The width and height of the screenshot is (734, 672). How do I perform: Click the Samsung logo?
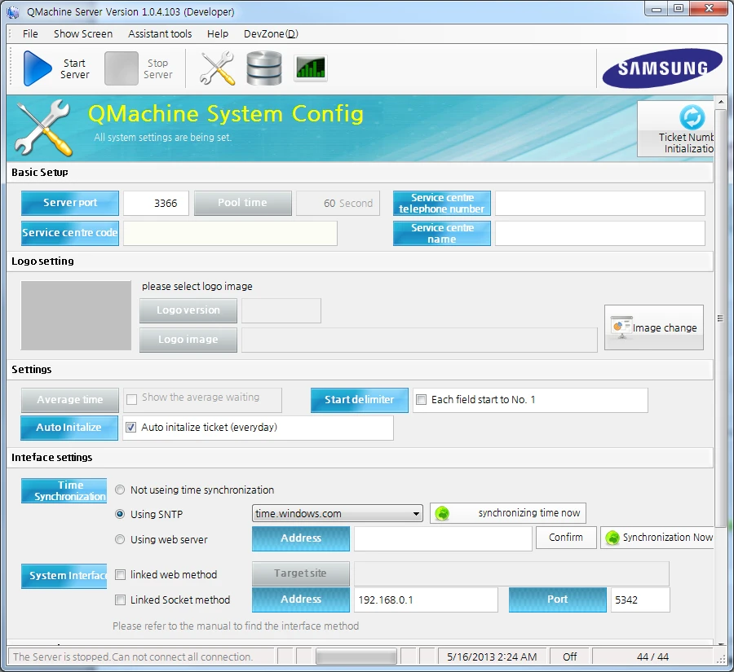[x=662, y=68]
